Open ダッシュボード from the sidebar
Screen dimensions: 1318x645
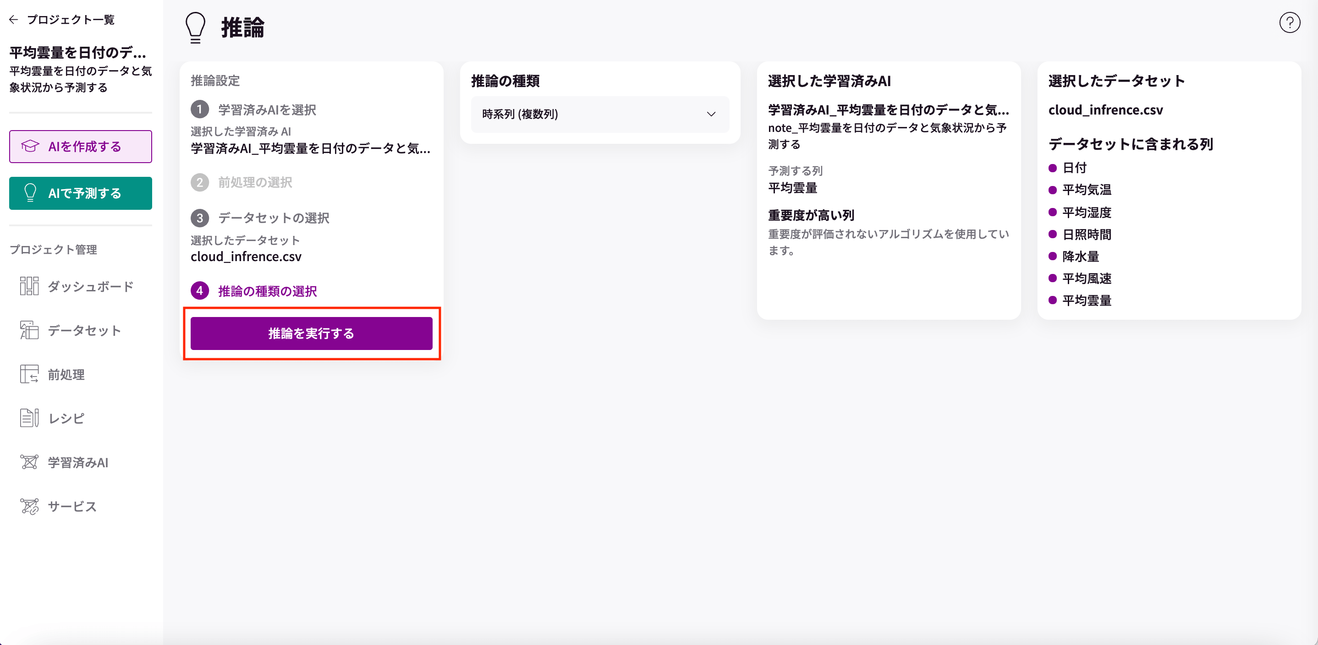(90, 286)
